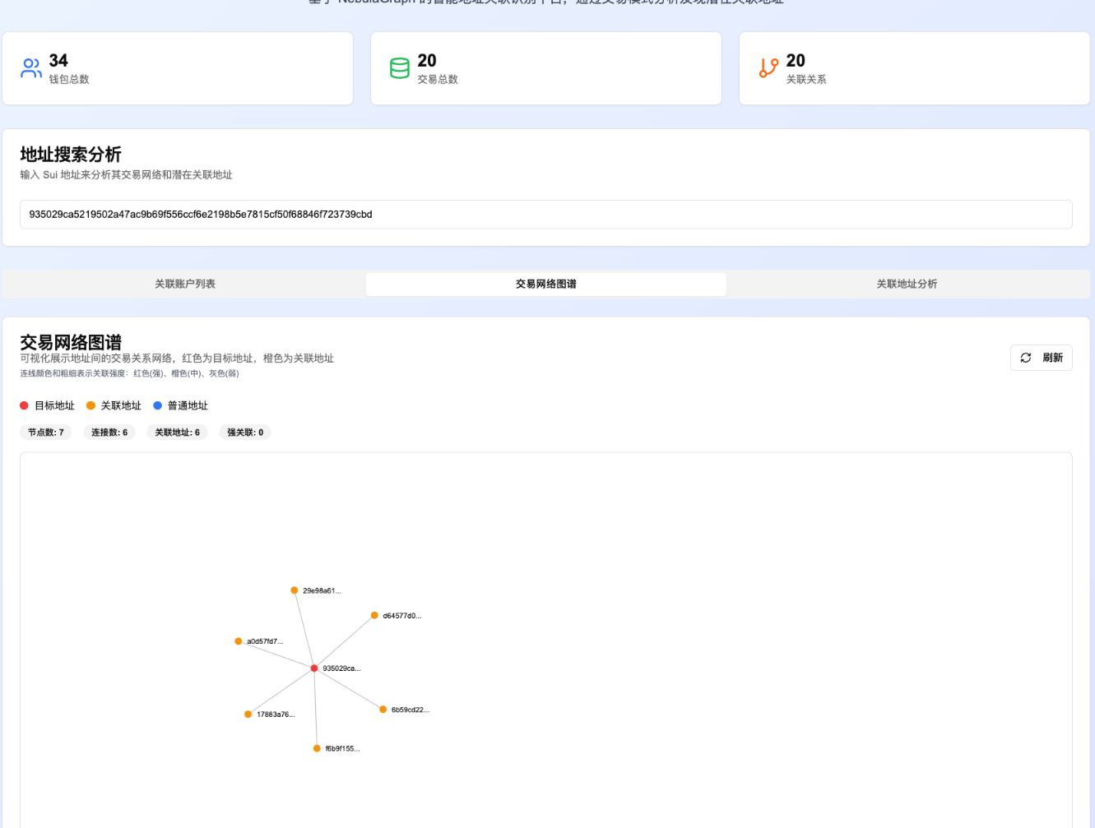Switch to the 关联账户列表 tab
Image resolution: width=1095 pixels, height=828 pixels.
pyautogui.click(x=184, y=284)
